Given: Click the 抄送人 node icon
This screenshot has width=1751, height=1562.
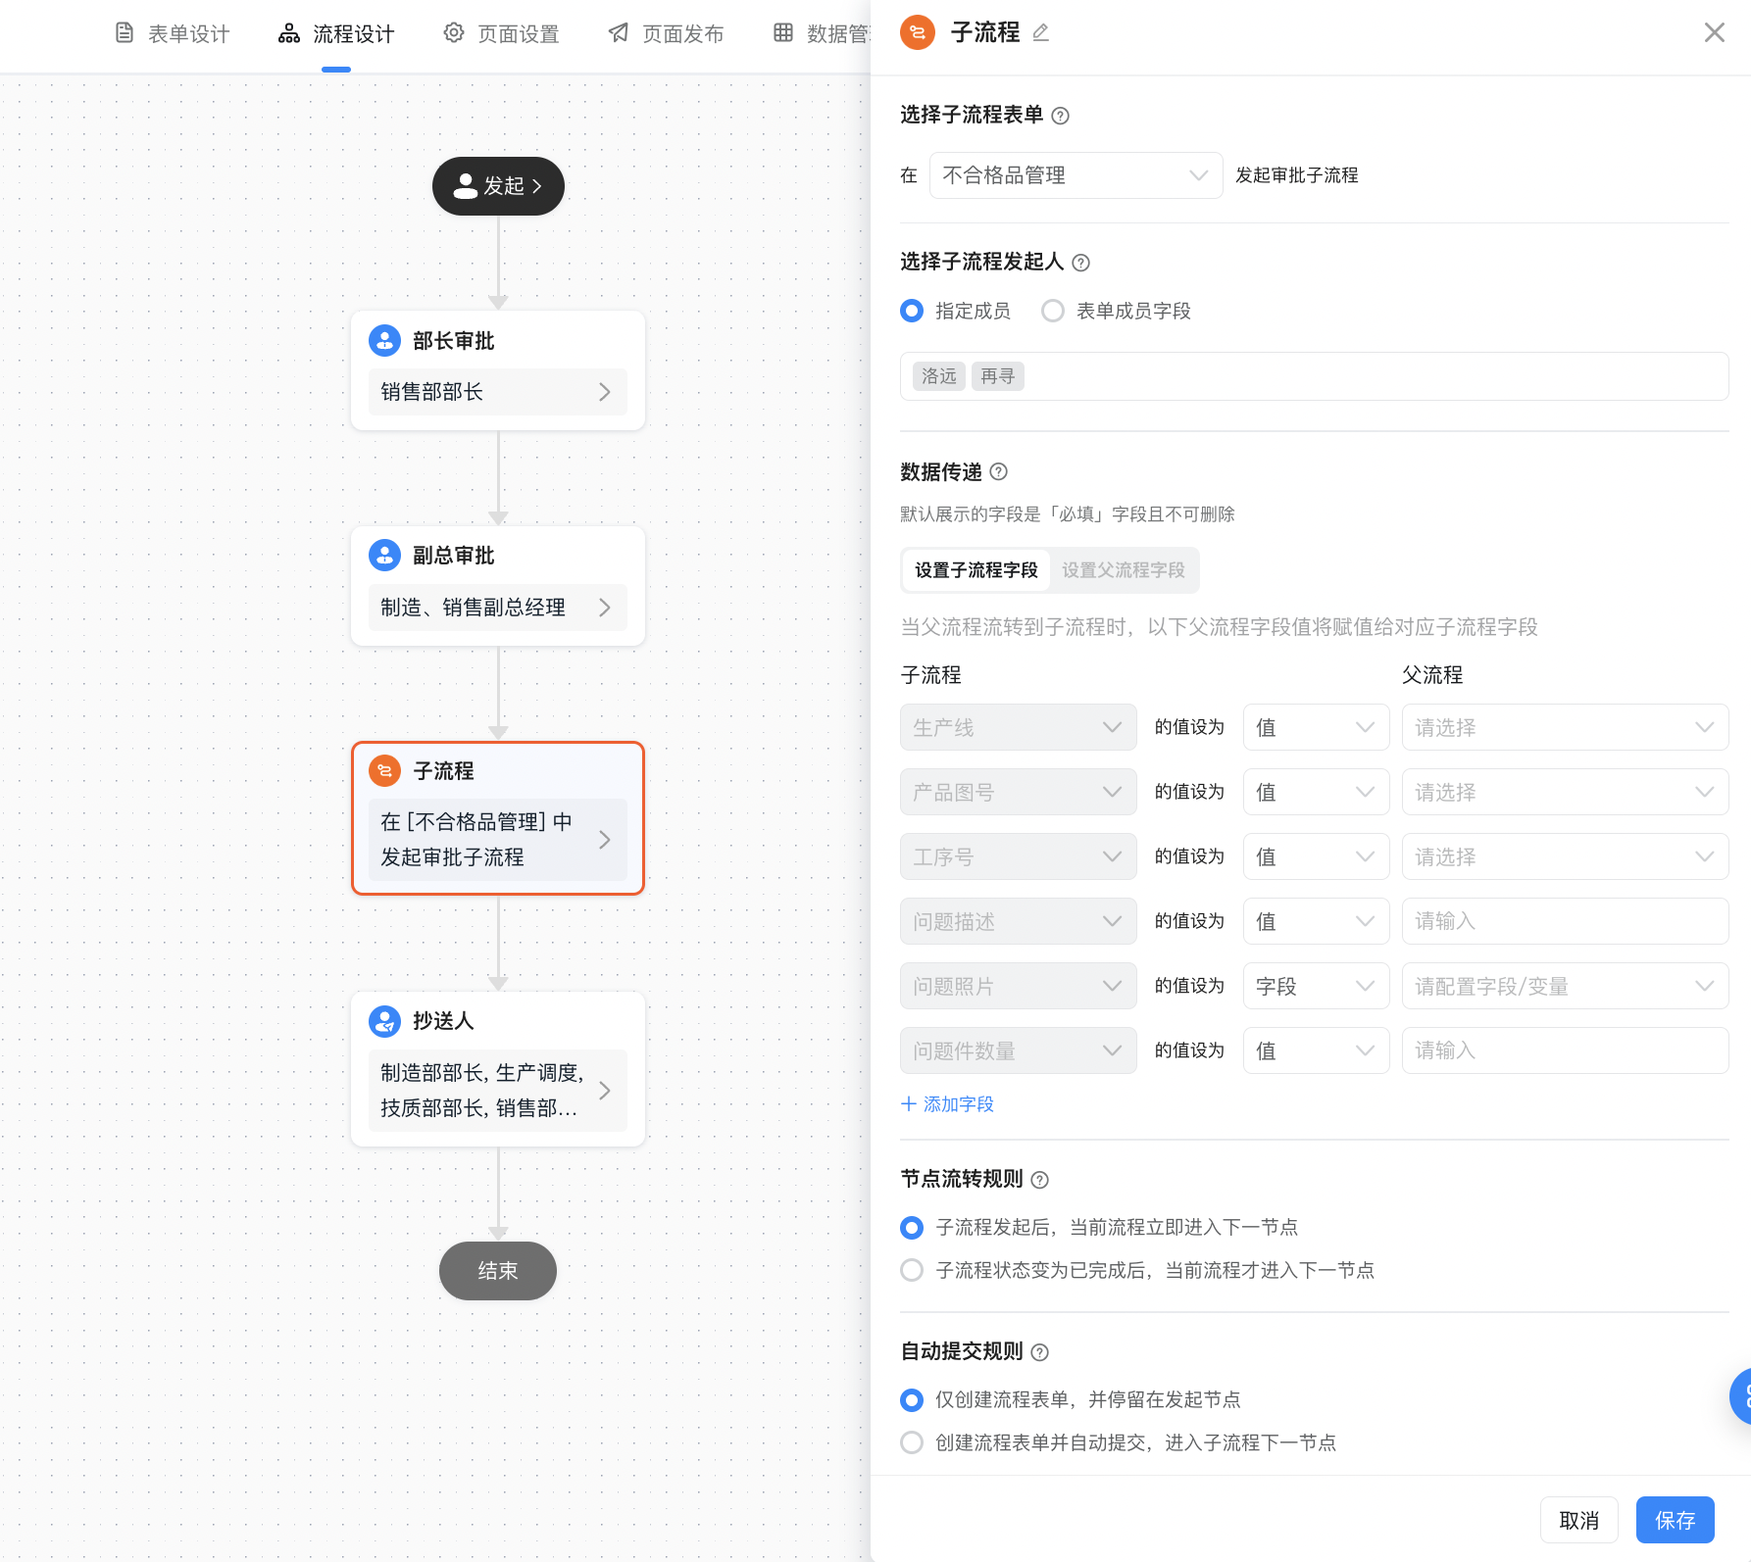Looking at the screenshot, I should click(384, 1021).
